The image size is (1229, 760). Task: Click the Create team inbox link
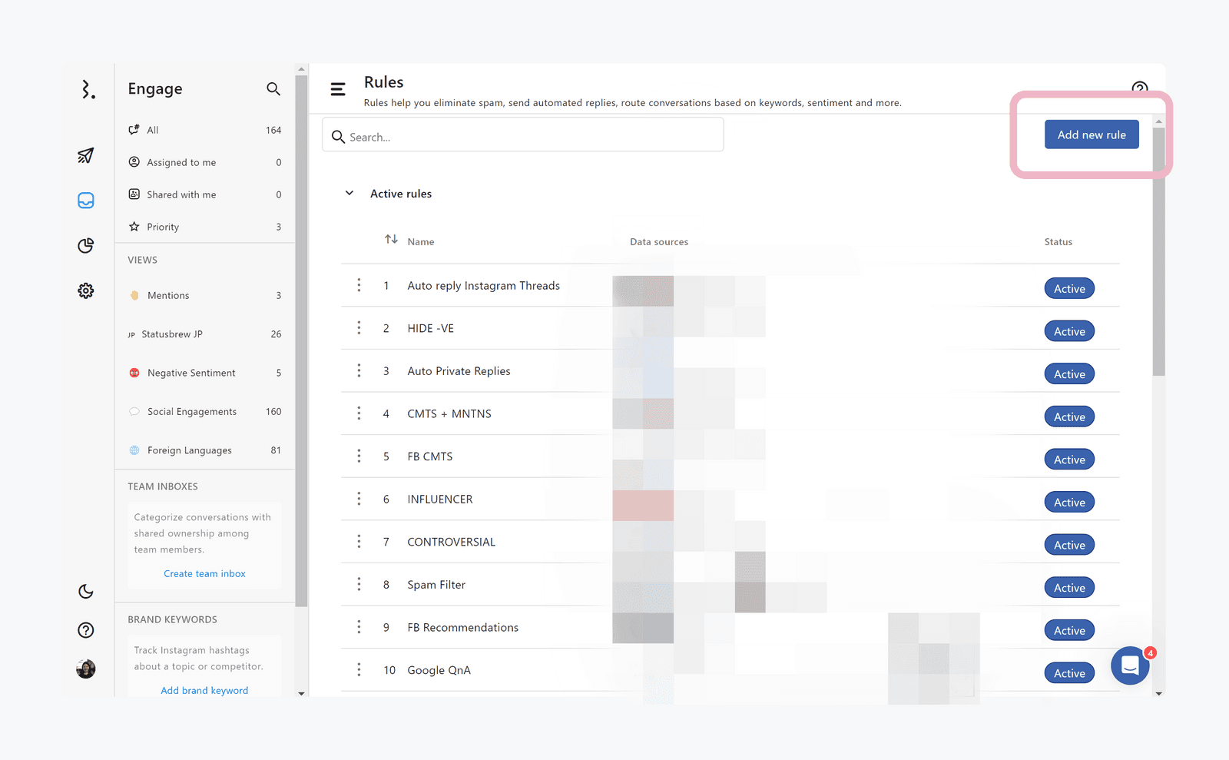pos(204,574)
